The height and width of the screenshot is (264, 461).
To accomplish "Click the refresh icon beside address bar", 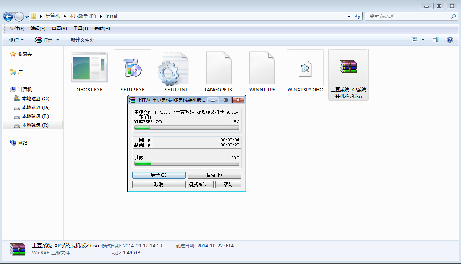I will (358, 17).
